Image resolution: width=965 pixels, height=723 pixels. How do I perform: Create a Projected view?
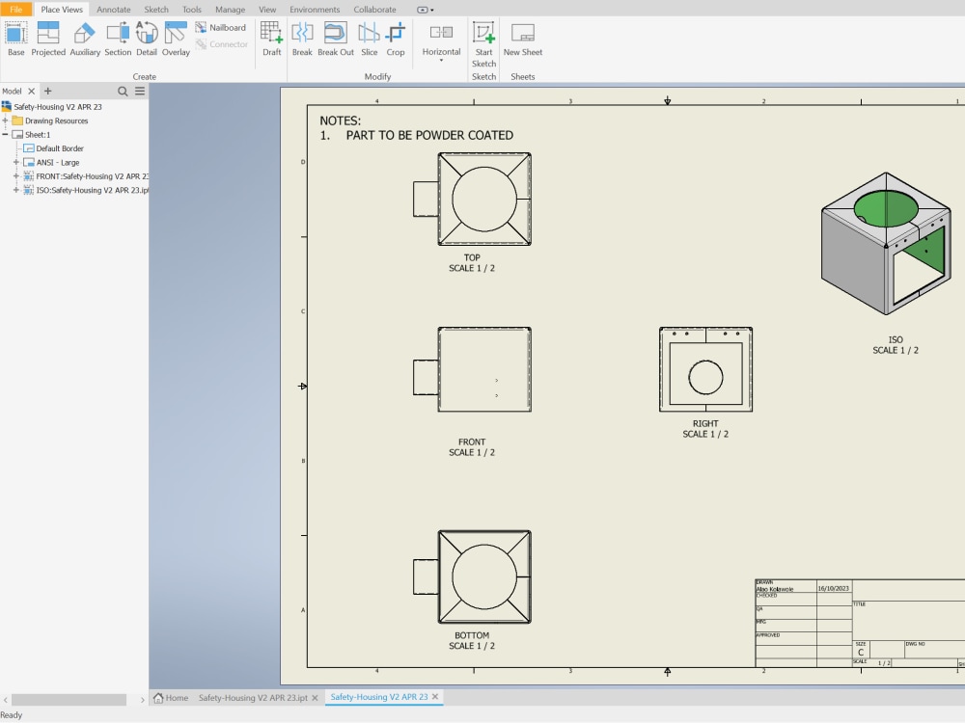pyautogui.click(x=47, y=39)
